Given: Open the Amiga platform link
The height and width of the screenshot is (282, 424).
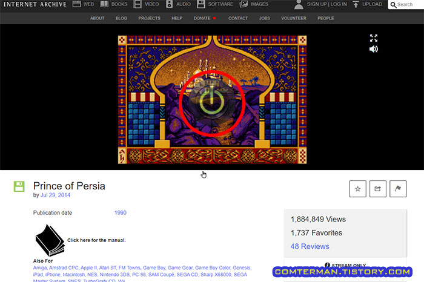Looking at the screenshot, I should (40, 267).
